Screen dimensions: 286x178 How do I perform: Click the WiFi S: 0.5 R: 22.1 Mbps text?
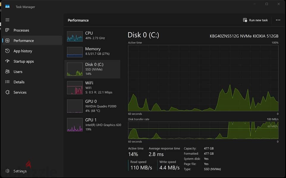[x=99, y=92]
